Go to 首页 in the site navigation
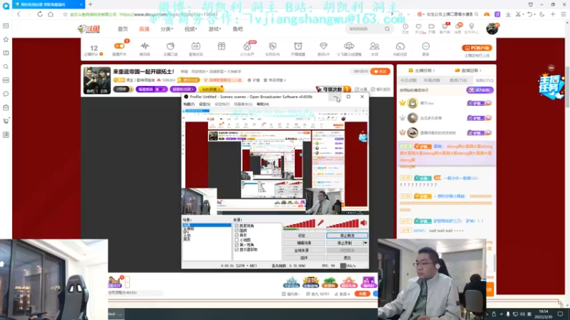Image resolution: width=570 pixels, height=320 pixels. [123, 28]
